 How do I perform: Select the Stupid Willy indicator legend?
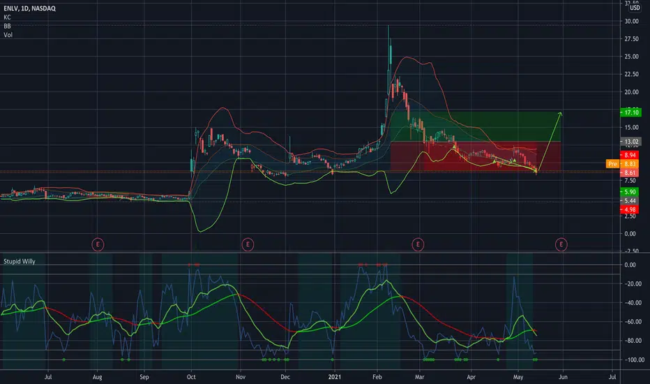pos(20,262)
